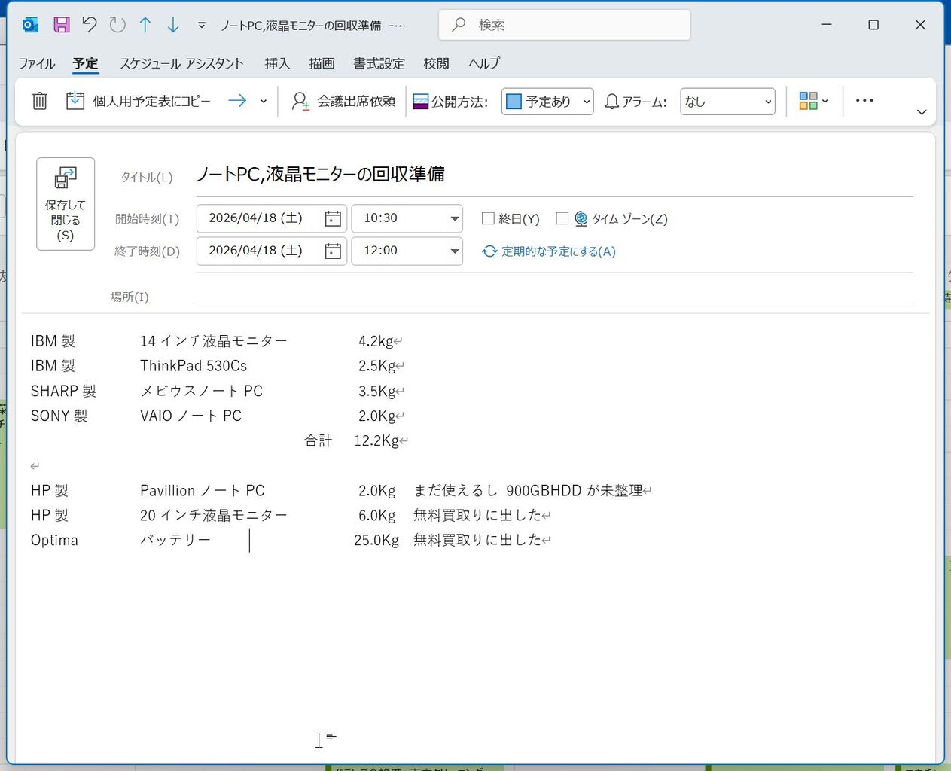Open the 描画 tab
The image size is (951, 771).
[322, 63]
